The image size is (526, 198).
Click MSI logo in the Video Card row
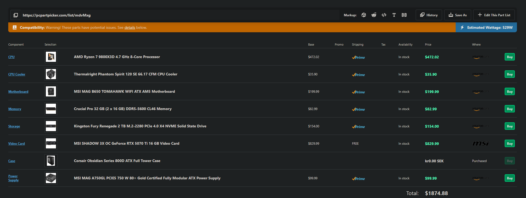(481, 143)
